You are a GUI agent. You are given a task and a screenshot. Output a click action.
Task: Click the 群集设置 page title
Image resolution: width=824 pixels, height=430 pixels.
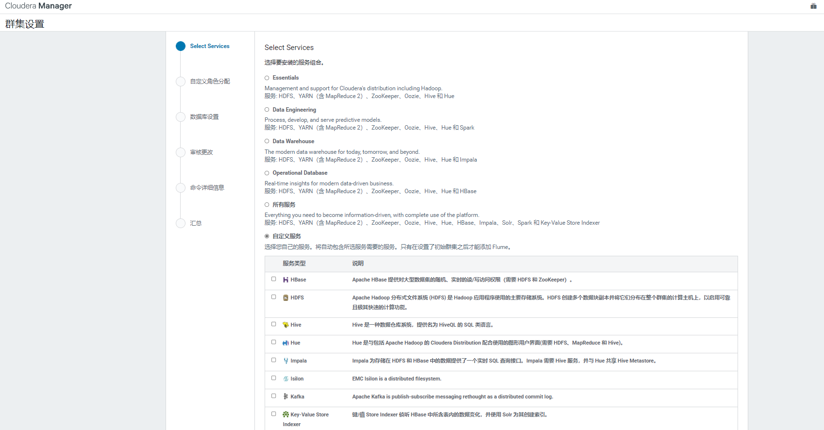pos(25,24)
